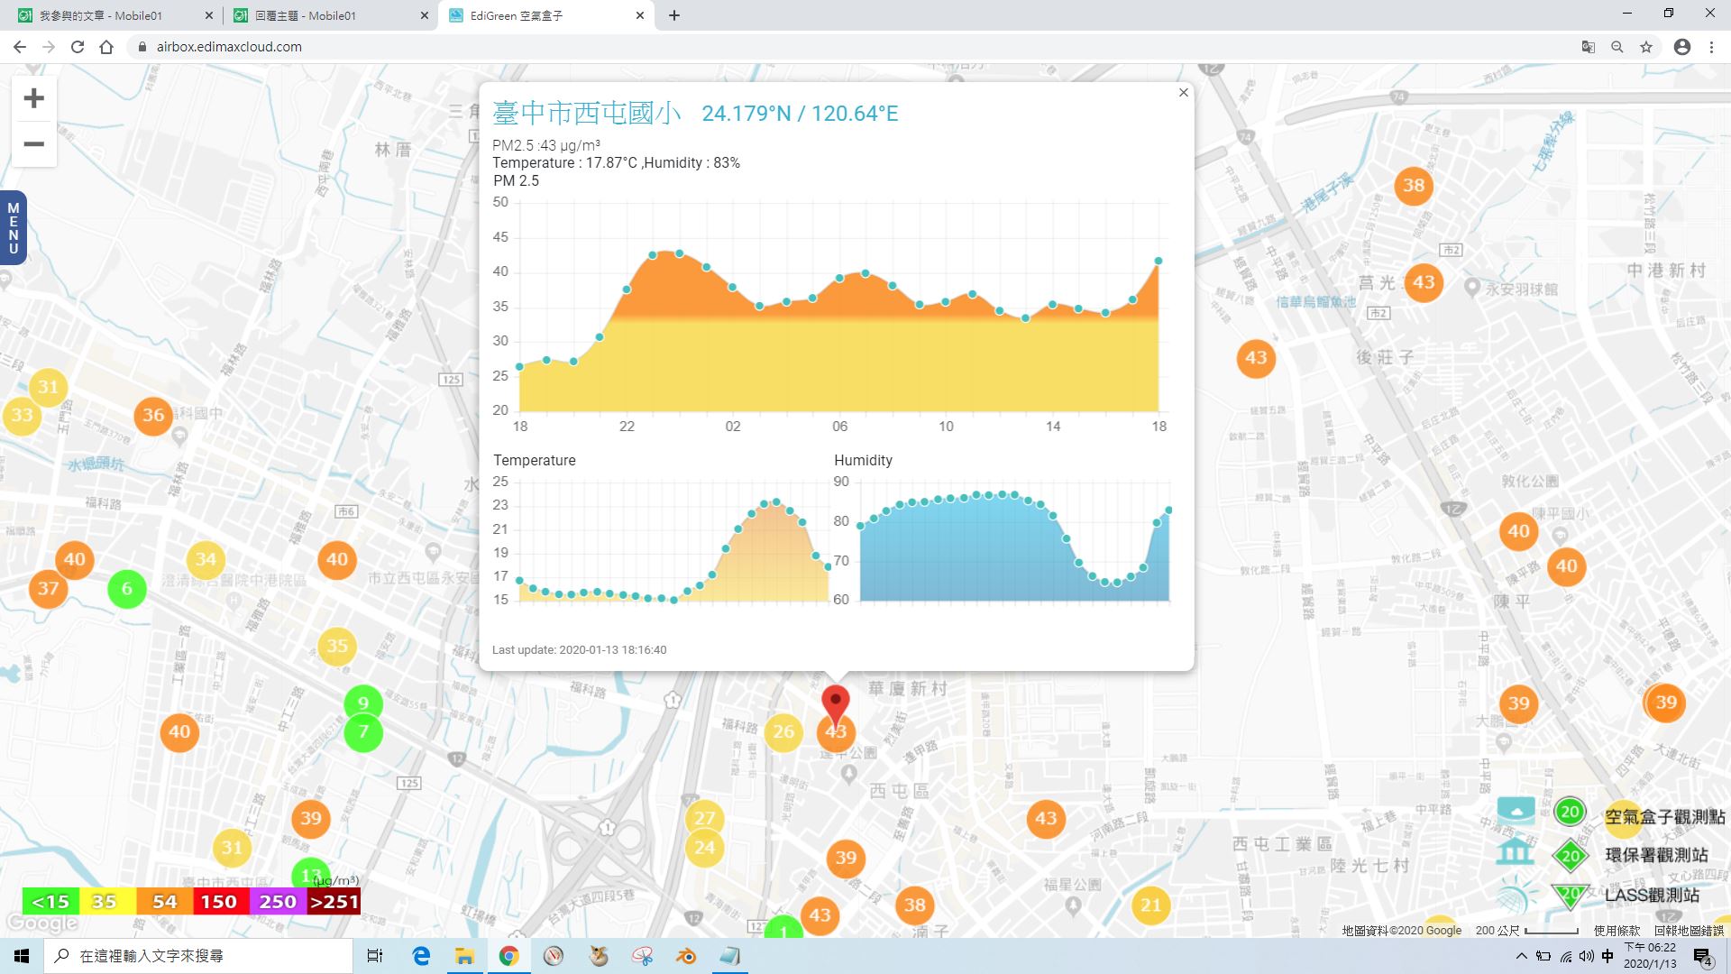
Task: Open the yellow 35 sensor marker
Action: (337, 647)
